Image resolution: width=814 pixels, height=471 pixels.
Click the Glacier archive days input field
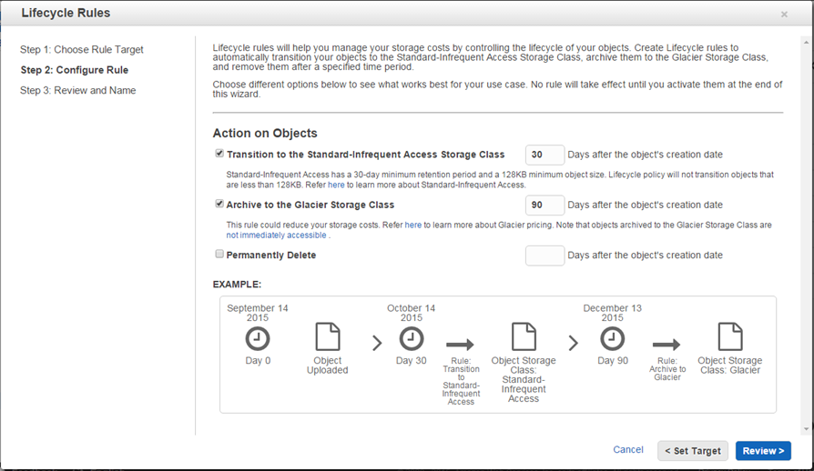[x=544, y=205]
